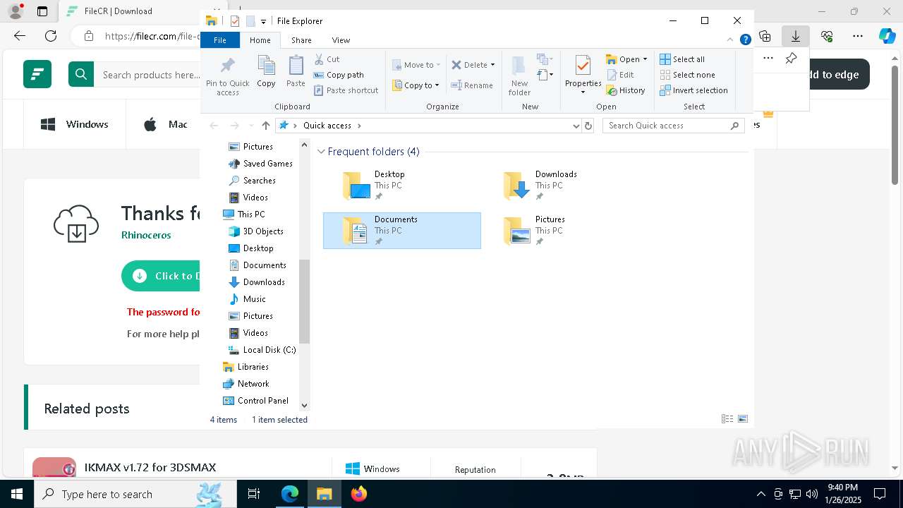Click the Up one level arrow
The height and width of the screenshot is (508, 903).
(265, 126)
